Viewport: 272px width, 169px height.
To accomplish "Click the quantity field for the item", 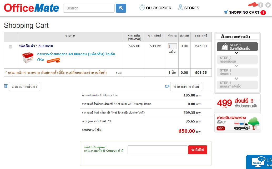I will click(x=172, y=46).
